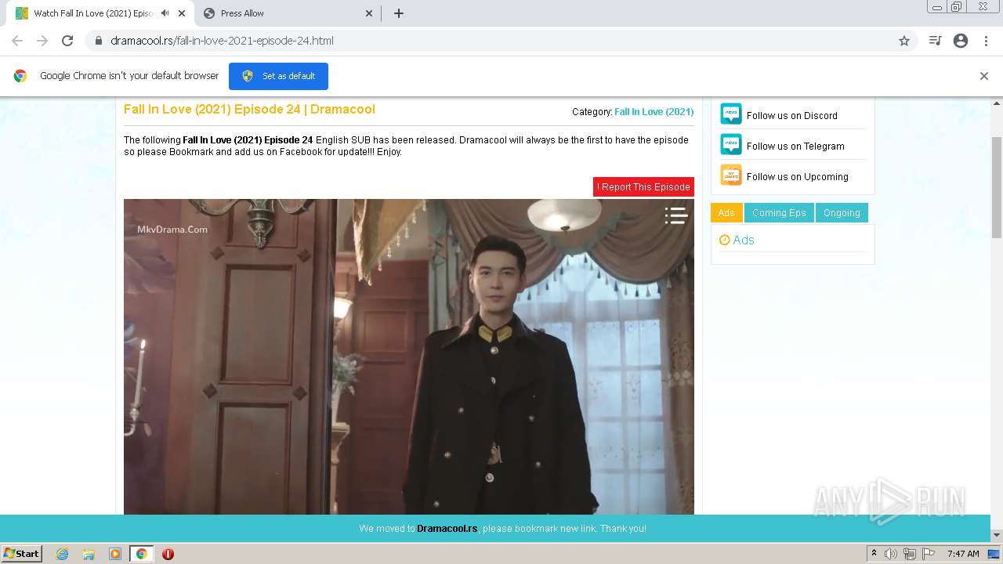Open media player from taskbar
This screenshot has height=564, width=1003.
(x=115, y=554)
